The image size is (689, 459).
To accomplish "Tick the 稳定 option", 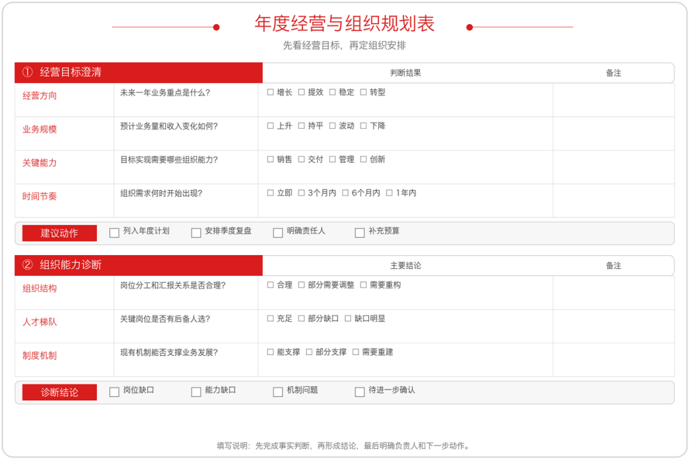I will (x=332, y=92).
